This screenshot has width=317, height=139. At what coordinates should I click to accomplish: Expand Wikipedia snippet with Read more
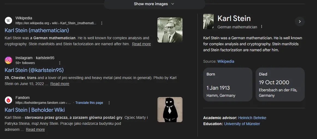point(141,44)
